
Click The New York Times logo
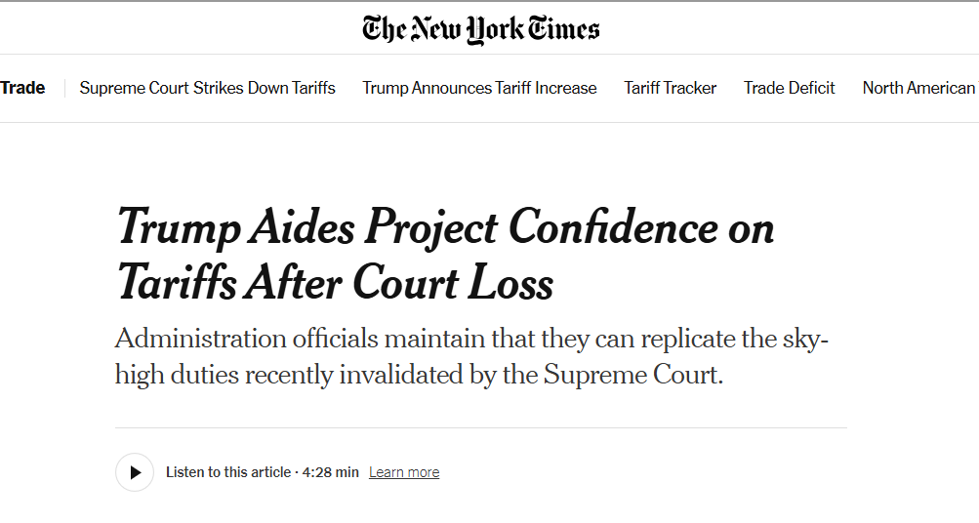481,28
